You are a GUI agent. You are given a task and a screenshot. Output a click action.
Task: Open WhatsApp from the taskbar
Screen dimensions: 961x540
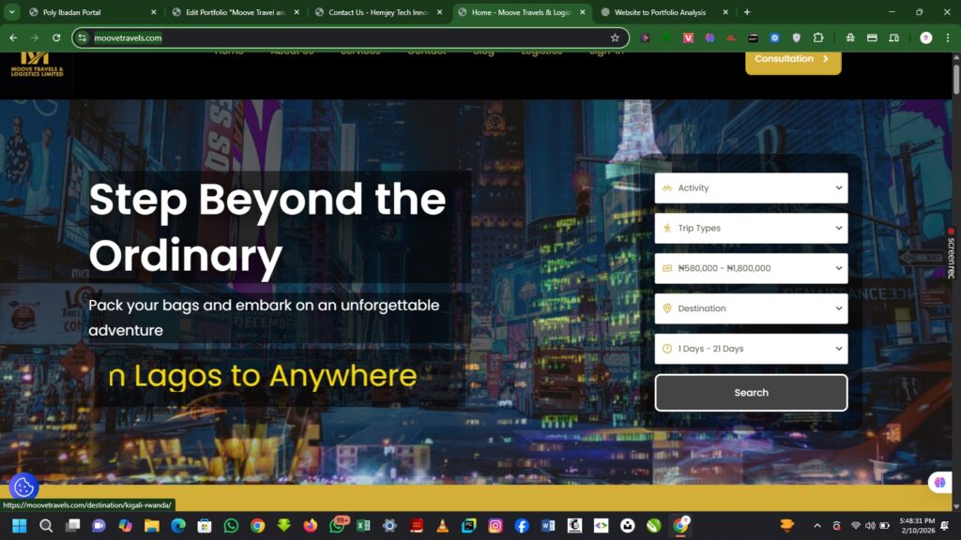pos(231,526)
